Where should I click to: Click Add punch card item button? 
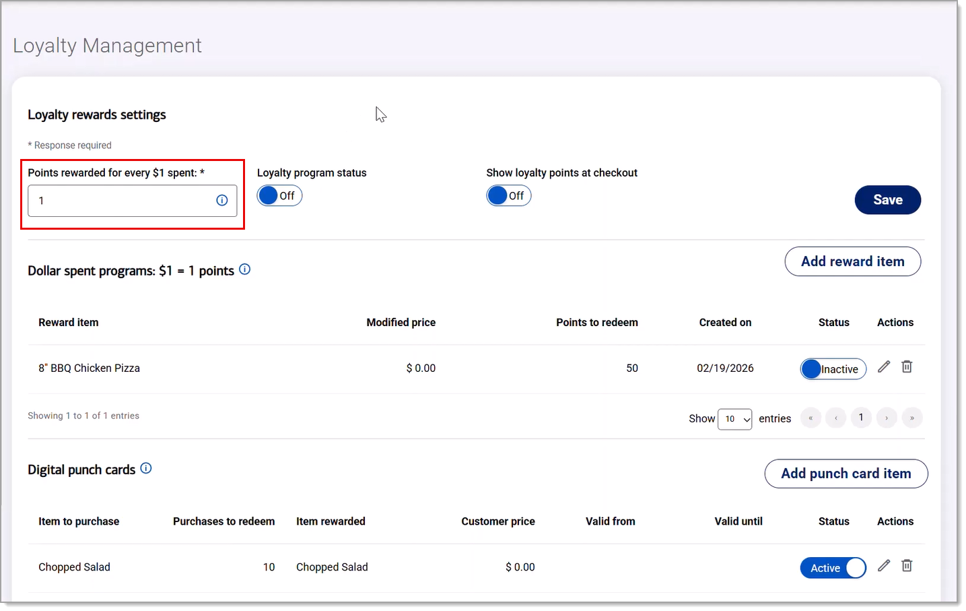coord(846,474)
